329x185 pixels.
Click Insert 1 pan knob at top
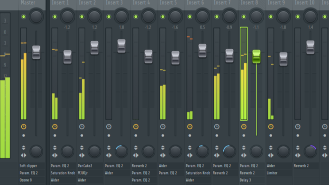tap(67, 16)
